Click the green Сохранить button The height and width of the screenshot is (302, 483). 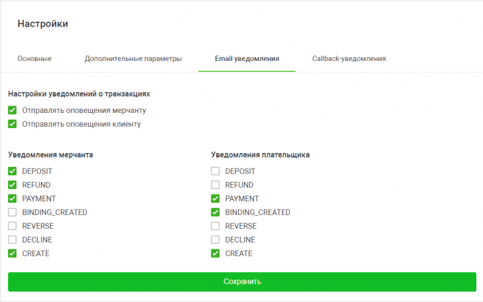(242, 281)
